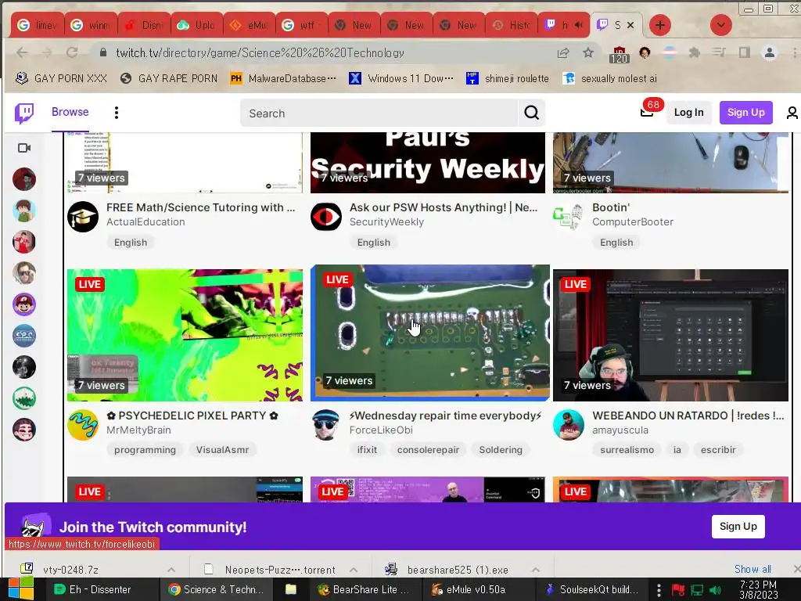This screenshot has height=601, width=801.
Task: Open the Twitch more-options dots menu
Action: [x=117, y=113]
